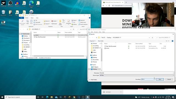The image size is (176, 99).
Task: Click Pin to Quick access in Explorer ribbon
Action: pyautogui.click(x=22, y=23)
